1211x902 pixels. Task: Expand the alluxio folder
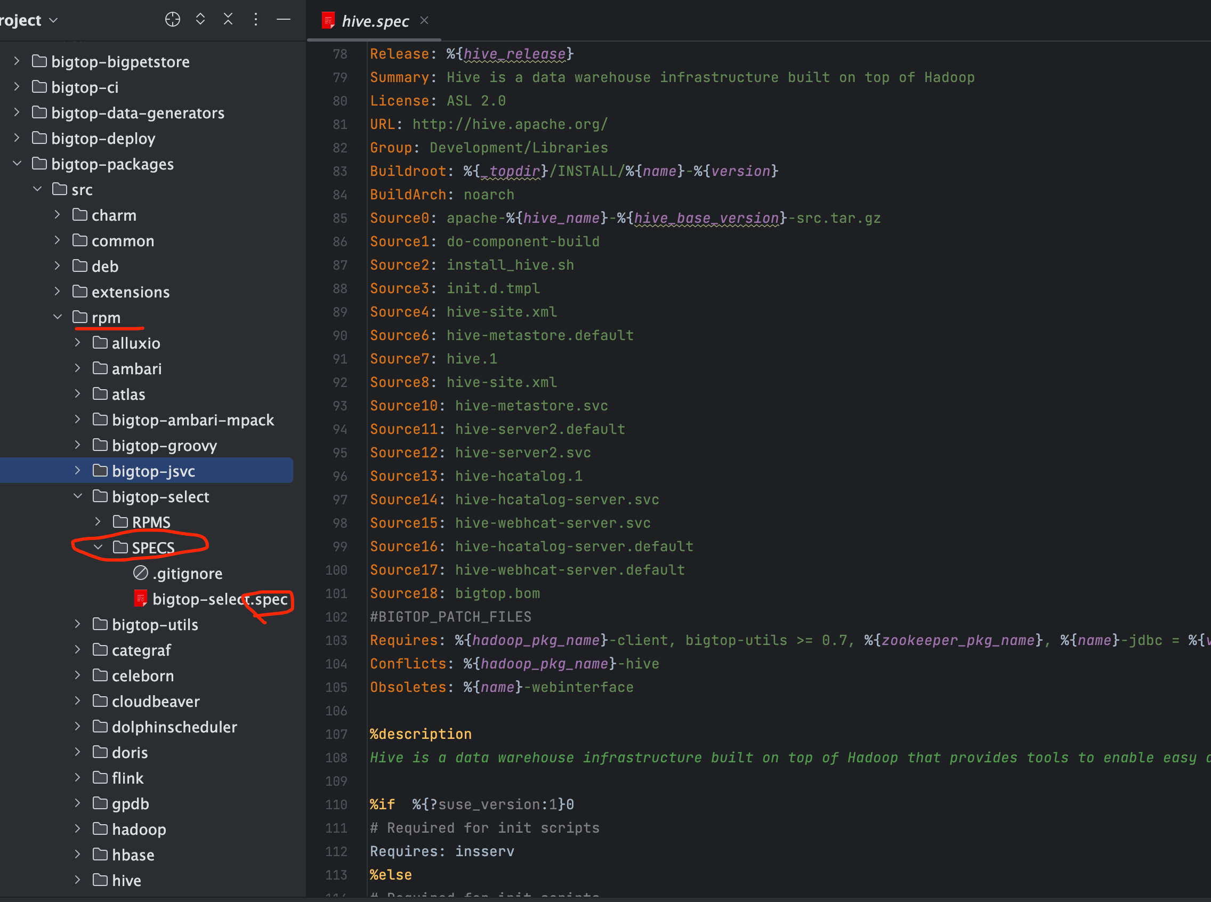click(x=77, y=343)
